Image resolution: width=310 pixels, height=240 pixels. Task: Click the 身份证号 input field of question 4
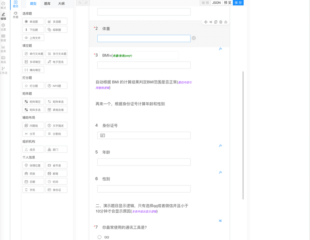coord(144,135)
